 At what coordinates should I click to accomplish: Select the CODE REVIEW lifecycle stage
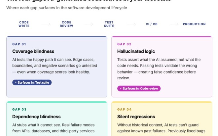pyautogui.click(x=66, y=24)
